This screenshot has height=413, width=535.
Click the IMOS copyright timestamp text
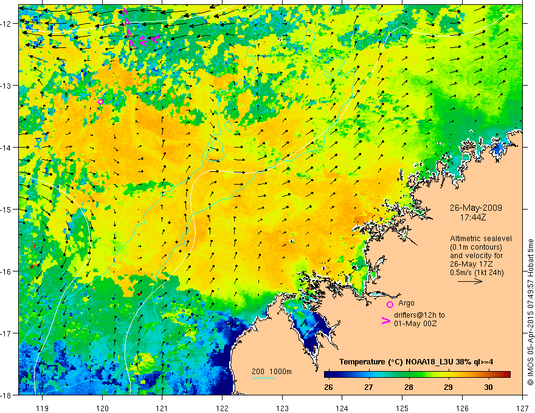[x=530, y=312]
